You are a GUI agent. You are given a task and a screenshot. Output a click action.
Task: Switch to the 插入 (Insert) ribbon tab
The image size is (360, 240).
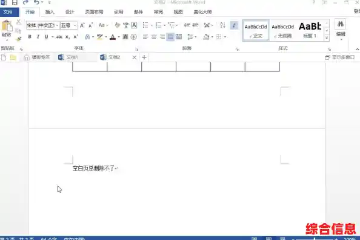50,12
